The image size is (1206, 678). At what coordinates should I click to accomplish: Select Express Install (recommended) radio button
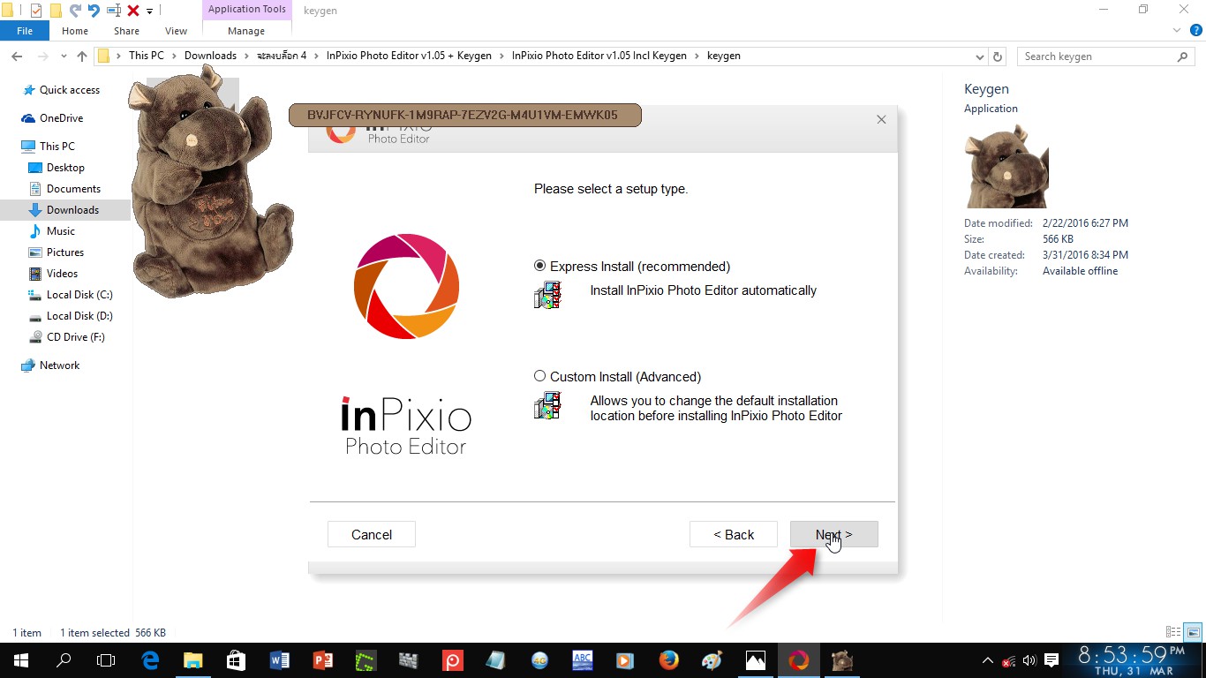click(x=540, y=266)
